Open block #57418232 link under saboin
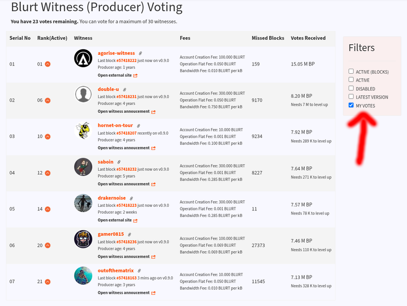This screenshot has width=407, height=306. point(126,169)
